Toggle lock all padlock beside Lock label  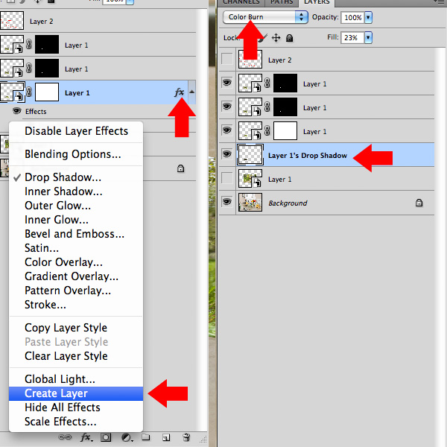pyautogui.click(x=289, y=38)
